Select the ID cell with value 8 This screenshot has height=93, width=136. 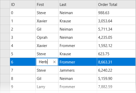click(23, 78)
